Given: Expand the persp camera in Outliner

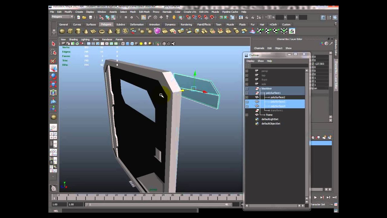Looking at the screenshot, I should (x=247, y=71).
